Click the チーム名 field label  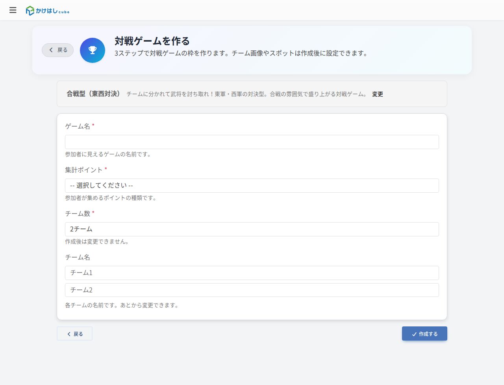point(78,257)
